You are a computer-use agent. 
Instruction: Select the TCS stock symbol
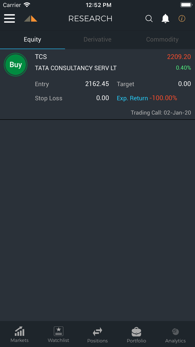(41, 57)
